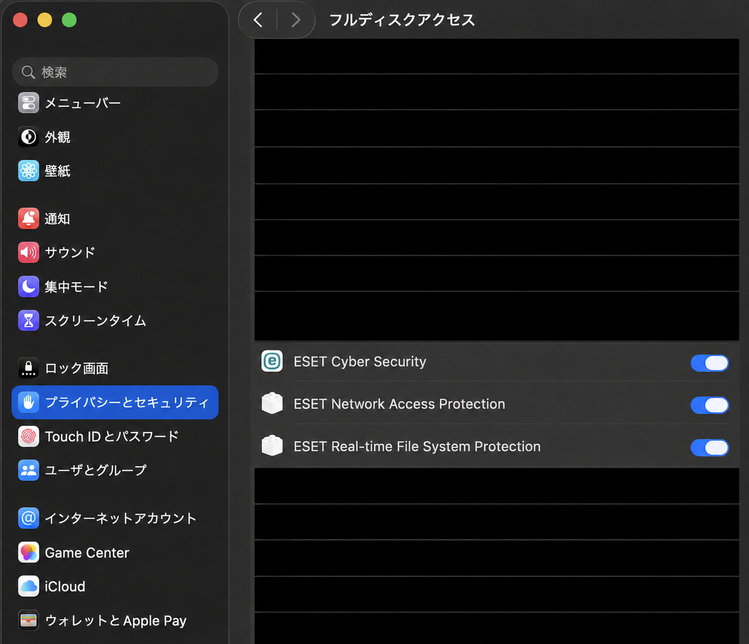This screenshot has width=749, height=644.
Task: Open the インターネットアカウント @ icon
Action: point(28,518)
